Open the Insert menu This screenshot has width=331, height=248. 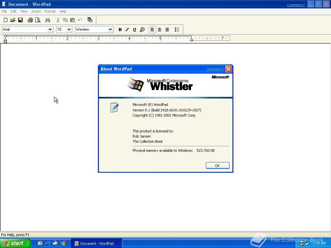click(x=36, y=11)
